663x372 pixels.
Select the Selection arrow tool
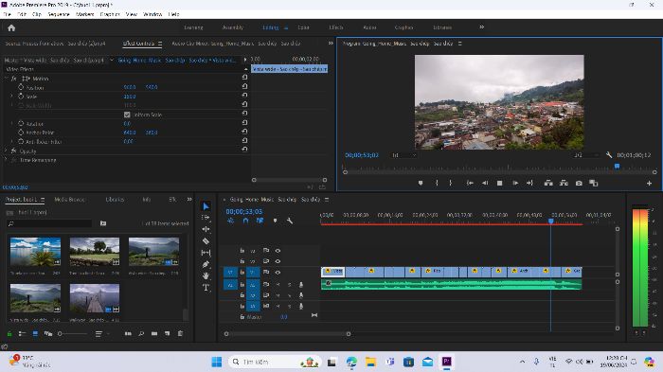pyautogui.click(x=206, y=206)
